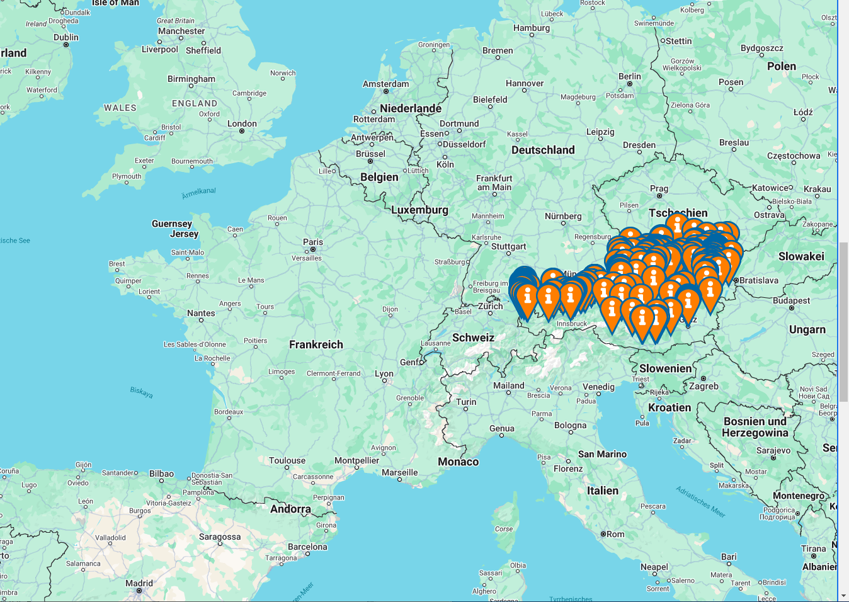Click the Paris city label on the map

click(x=313, y=242)
